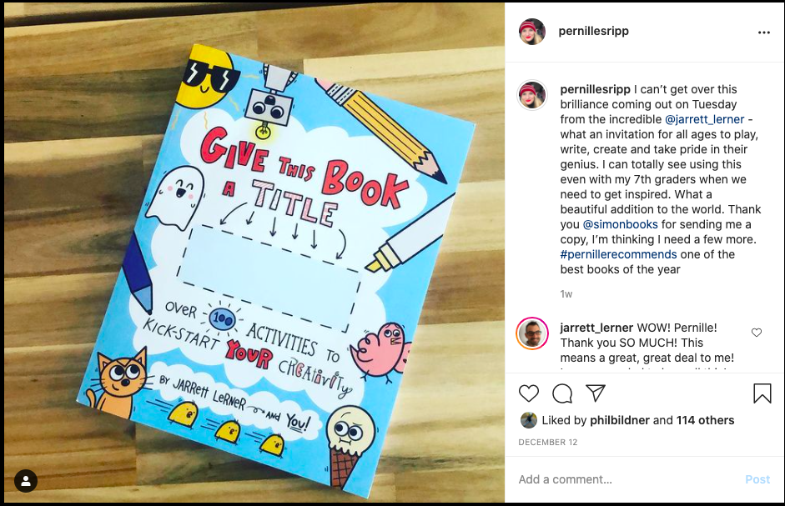Like jarrett_lerner's comment heart
The image size is (785, 506).
(x=757, y=333)
